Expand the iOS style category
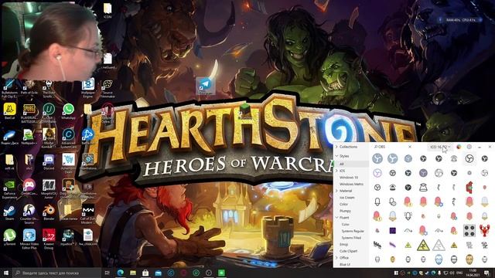 336,171
